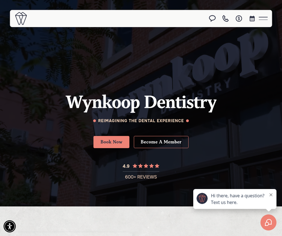
Task: Open the dollar sign payment icon
Action: (x=239, y=18)
